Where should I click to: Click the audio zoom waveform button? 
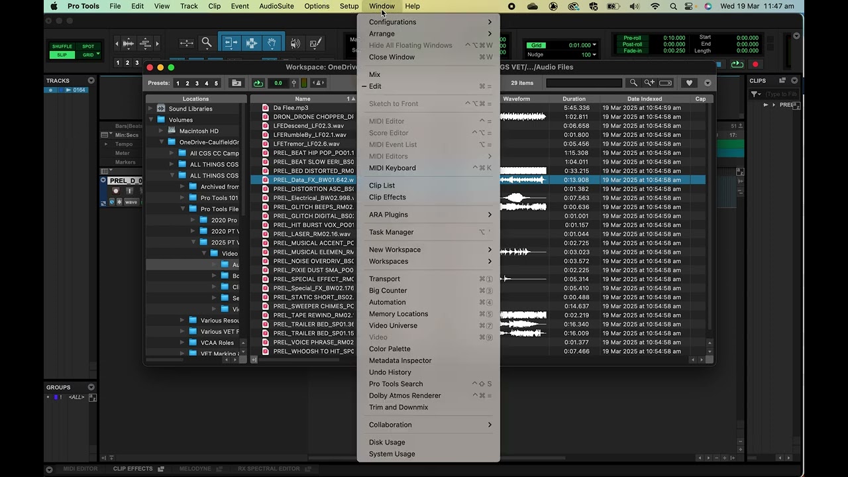pos(128,44)
